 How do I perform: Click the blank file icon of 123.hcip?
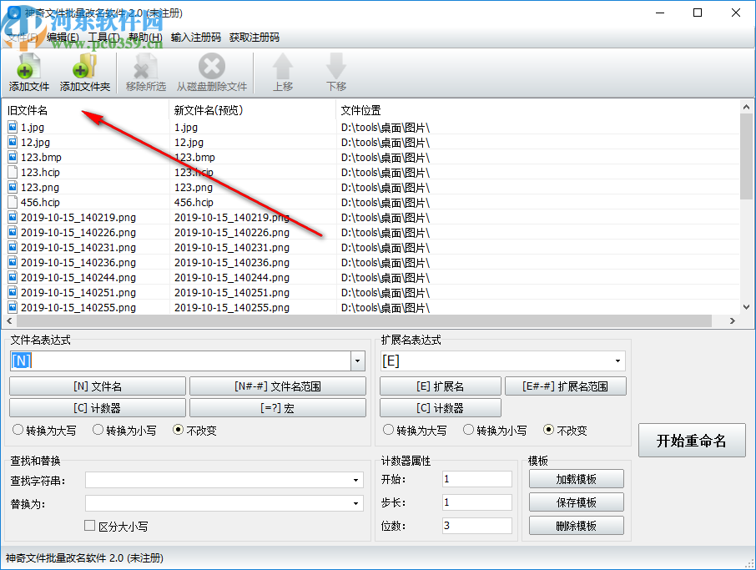click(x=13, y=172)
